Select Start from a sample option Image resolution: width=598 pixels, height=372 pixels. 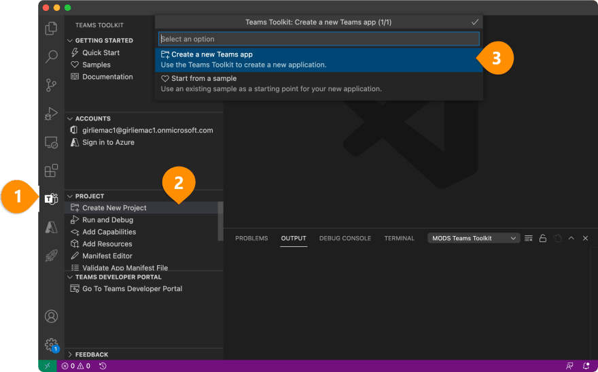coord(319,84)
